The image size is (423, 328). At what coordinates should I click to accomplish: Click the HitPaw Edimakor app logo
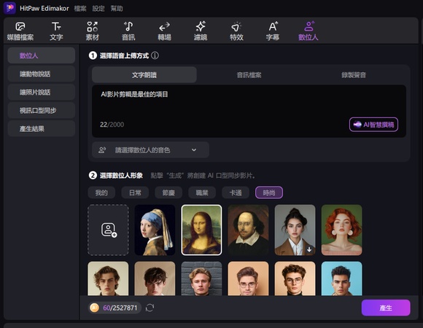tap(9, 8)
